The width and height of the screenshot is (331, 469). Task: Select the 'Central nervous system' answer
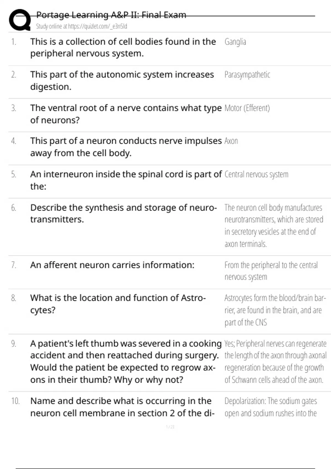click(x=256, y=174)
